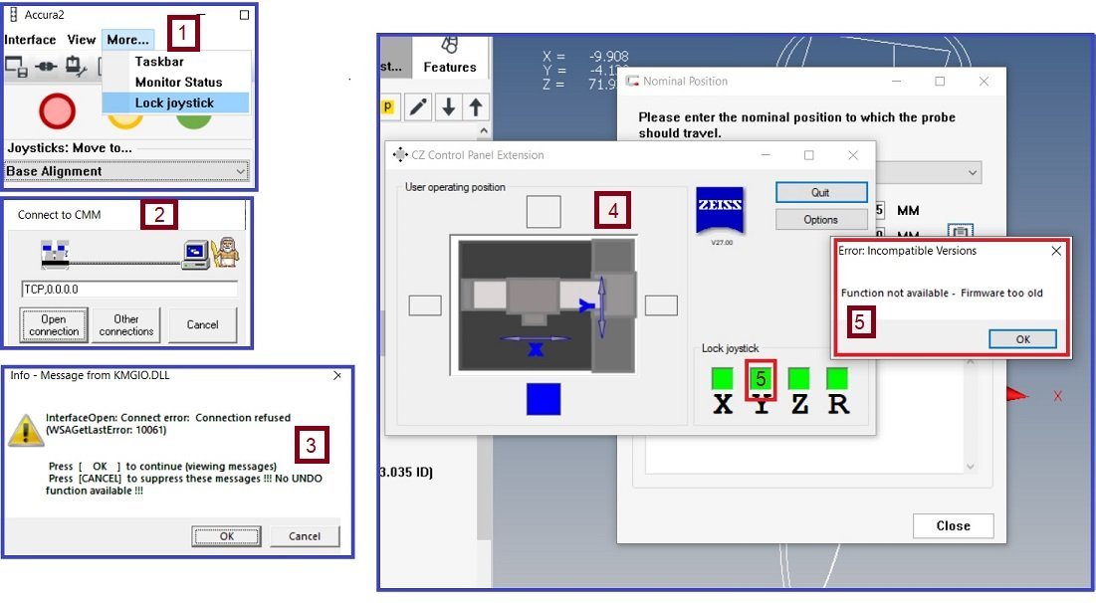
Task: Collapse the panel with the up chevron
Action: click(x=484, y=130)
